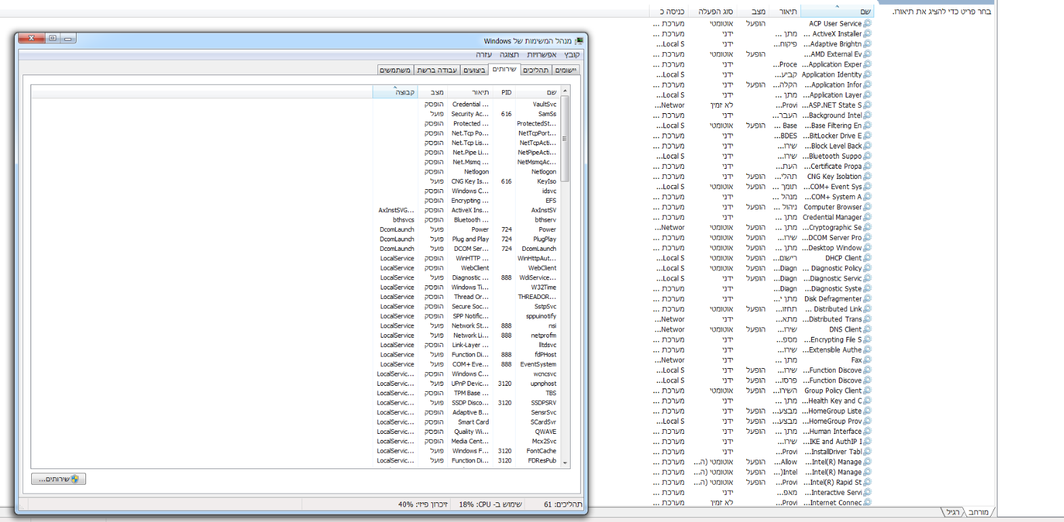Sort Services window by שם column header

838,12
